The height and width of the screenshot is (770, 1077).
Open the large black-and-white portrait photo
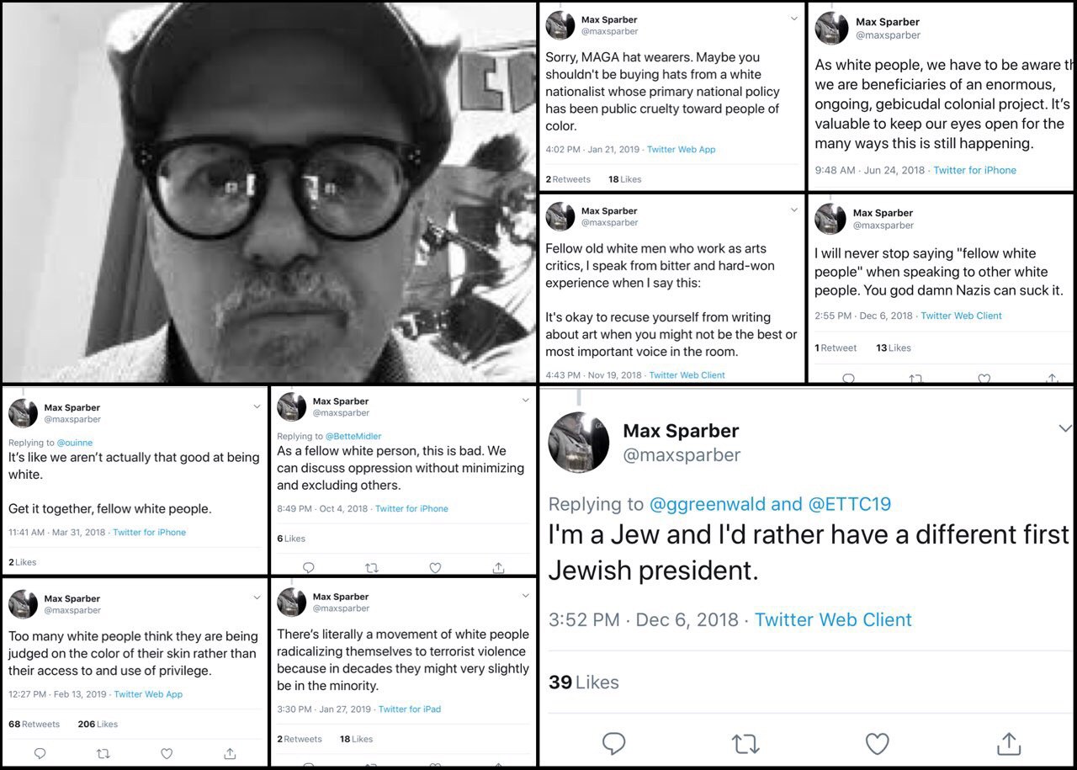269,192
